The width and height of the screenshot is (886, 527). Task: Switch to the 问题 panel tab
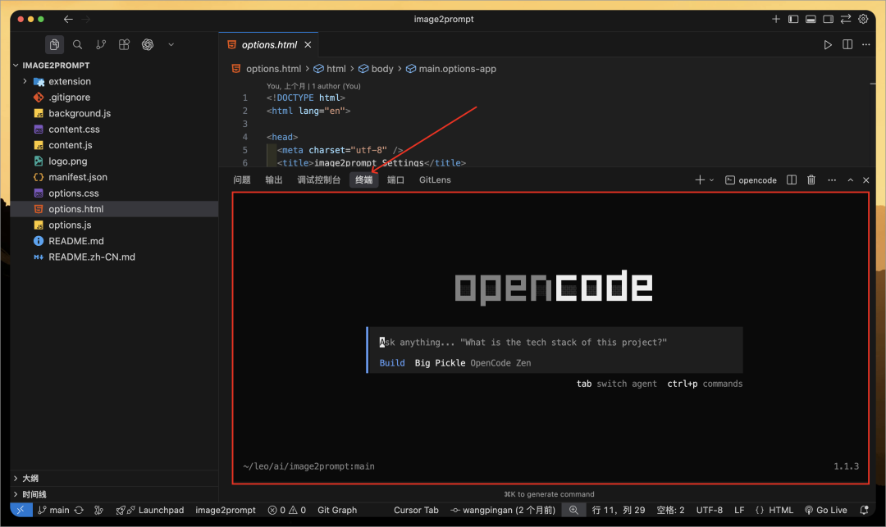242,180
